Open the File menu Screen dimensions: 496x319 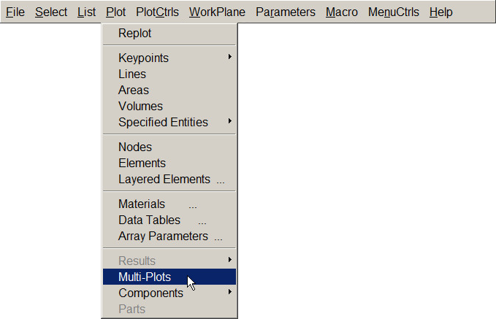(15, 12)
